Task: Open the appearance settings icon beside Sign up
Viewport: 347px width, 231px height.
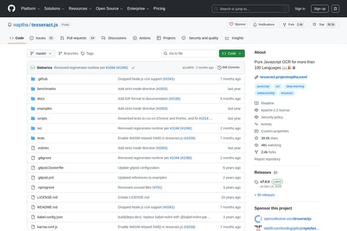Action: coord(335,9)
